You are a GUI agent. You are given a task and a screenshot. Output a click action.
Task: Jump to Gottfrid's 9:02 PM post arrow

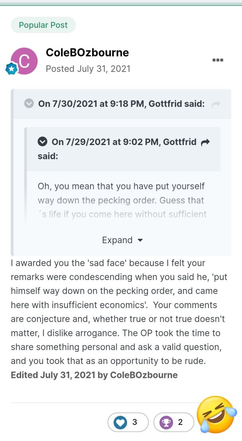coord(205,142)
